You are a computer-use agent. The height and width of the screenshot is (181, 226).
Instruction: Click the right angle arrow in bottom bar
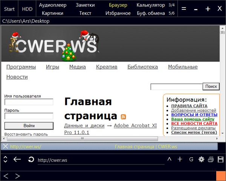(x=17, y=176)
